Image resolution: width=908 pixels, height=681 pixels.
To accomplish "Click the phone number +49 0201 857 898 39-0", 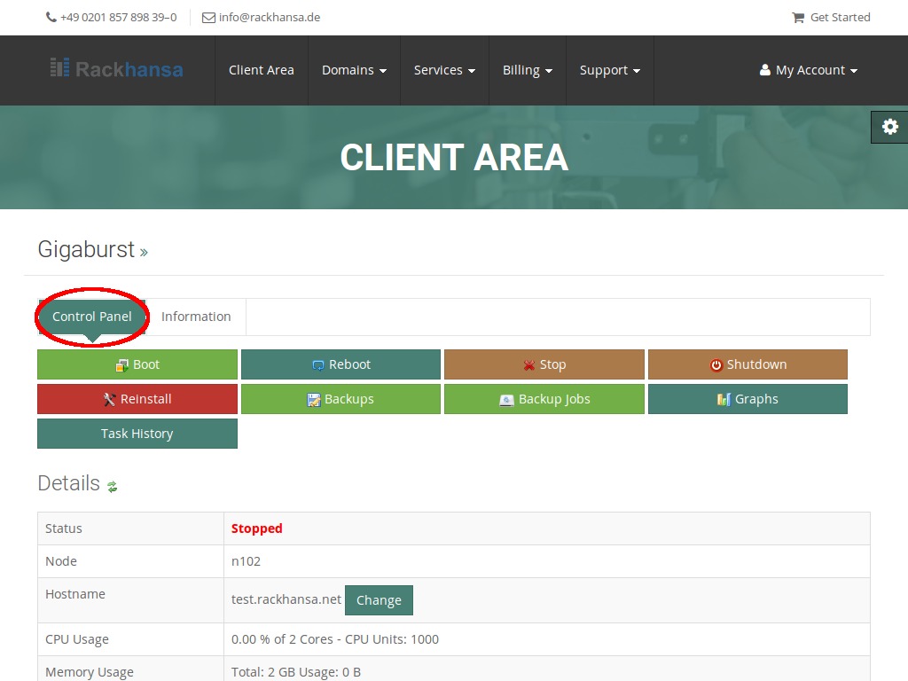I will click(118, 18).
